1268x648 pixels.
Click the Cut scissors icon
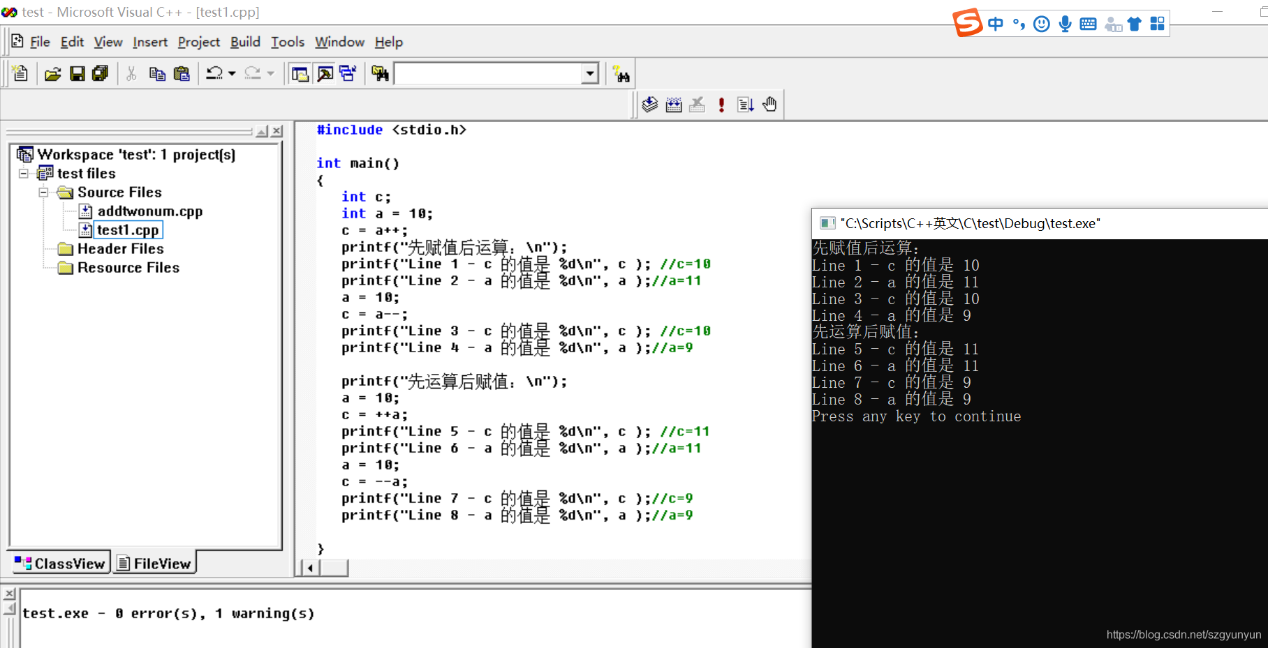pos(131,73)
